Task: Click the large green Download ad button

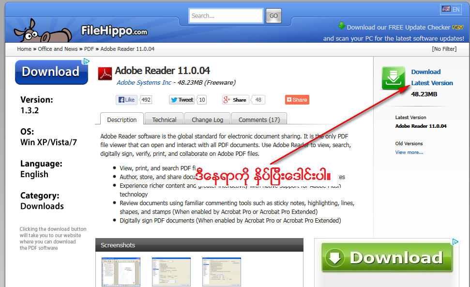Action: point(387,257)
